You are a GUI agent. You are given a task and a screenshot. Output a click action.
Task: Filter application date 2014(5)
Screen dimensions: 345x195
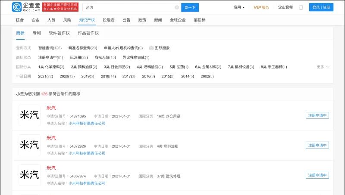pyautogui.click(x=188, y=76)
